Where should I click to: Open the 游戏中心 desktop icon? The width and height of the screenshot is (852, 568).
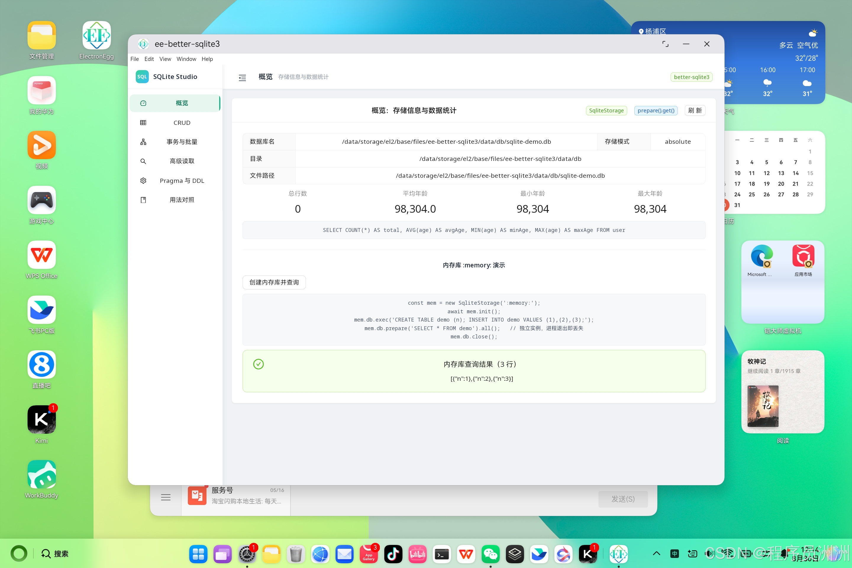(42, 200)
